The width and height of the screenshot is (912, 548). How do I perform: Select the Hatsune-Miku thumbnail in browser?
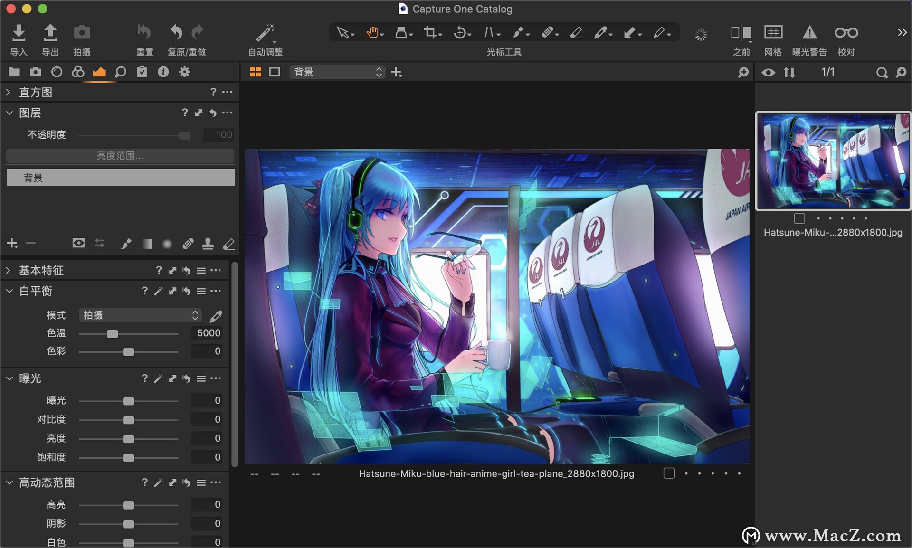[x=833, y=161]
